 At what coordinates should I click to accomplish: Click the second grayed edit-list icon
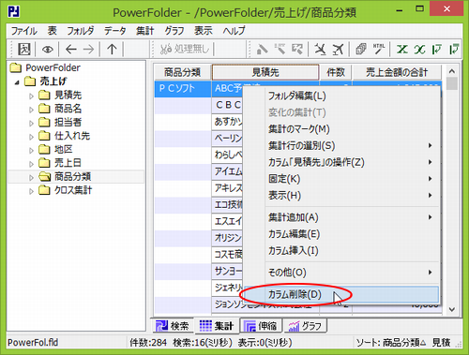pyautogui.click(x=280, y=49)
